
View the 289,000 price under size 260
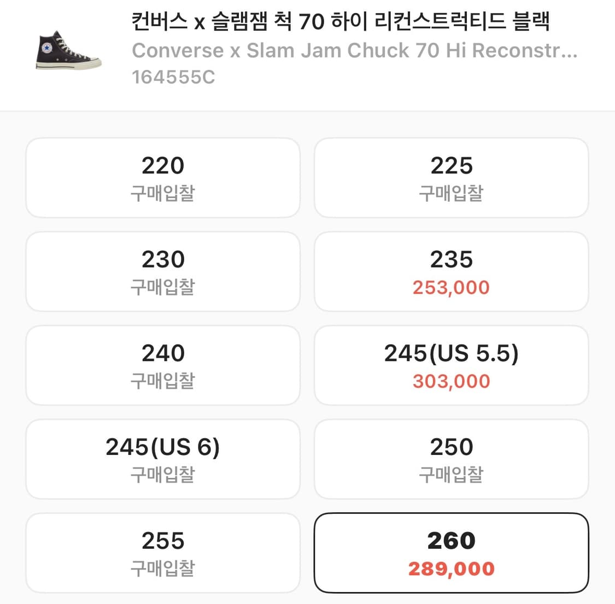click(x=450, y=569)
